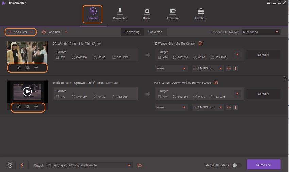The height and width of the screenshot is (172, 289).
Task: Open the Download section
Action: pos(120,14)
